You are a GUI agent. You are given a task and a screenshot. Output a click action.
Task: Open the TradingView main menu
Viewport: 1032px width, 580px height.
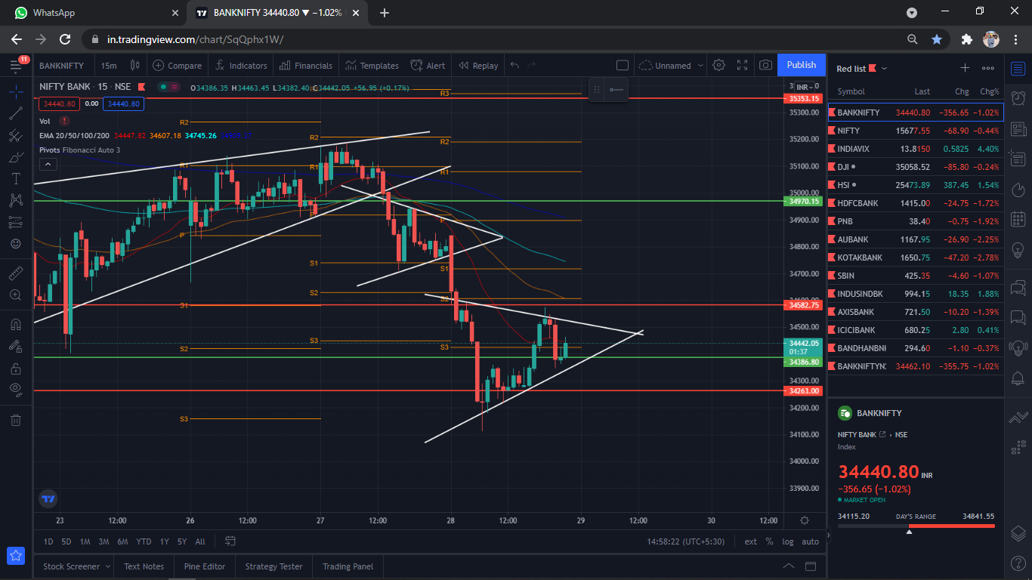pyautogui.click(x=16, y=66)
